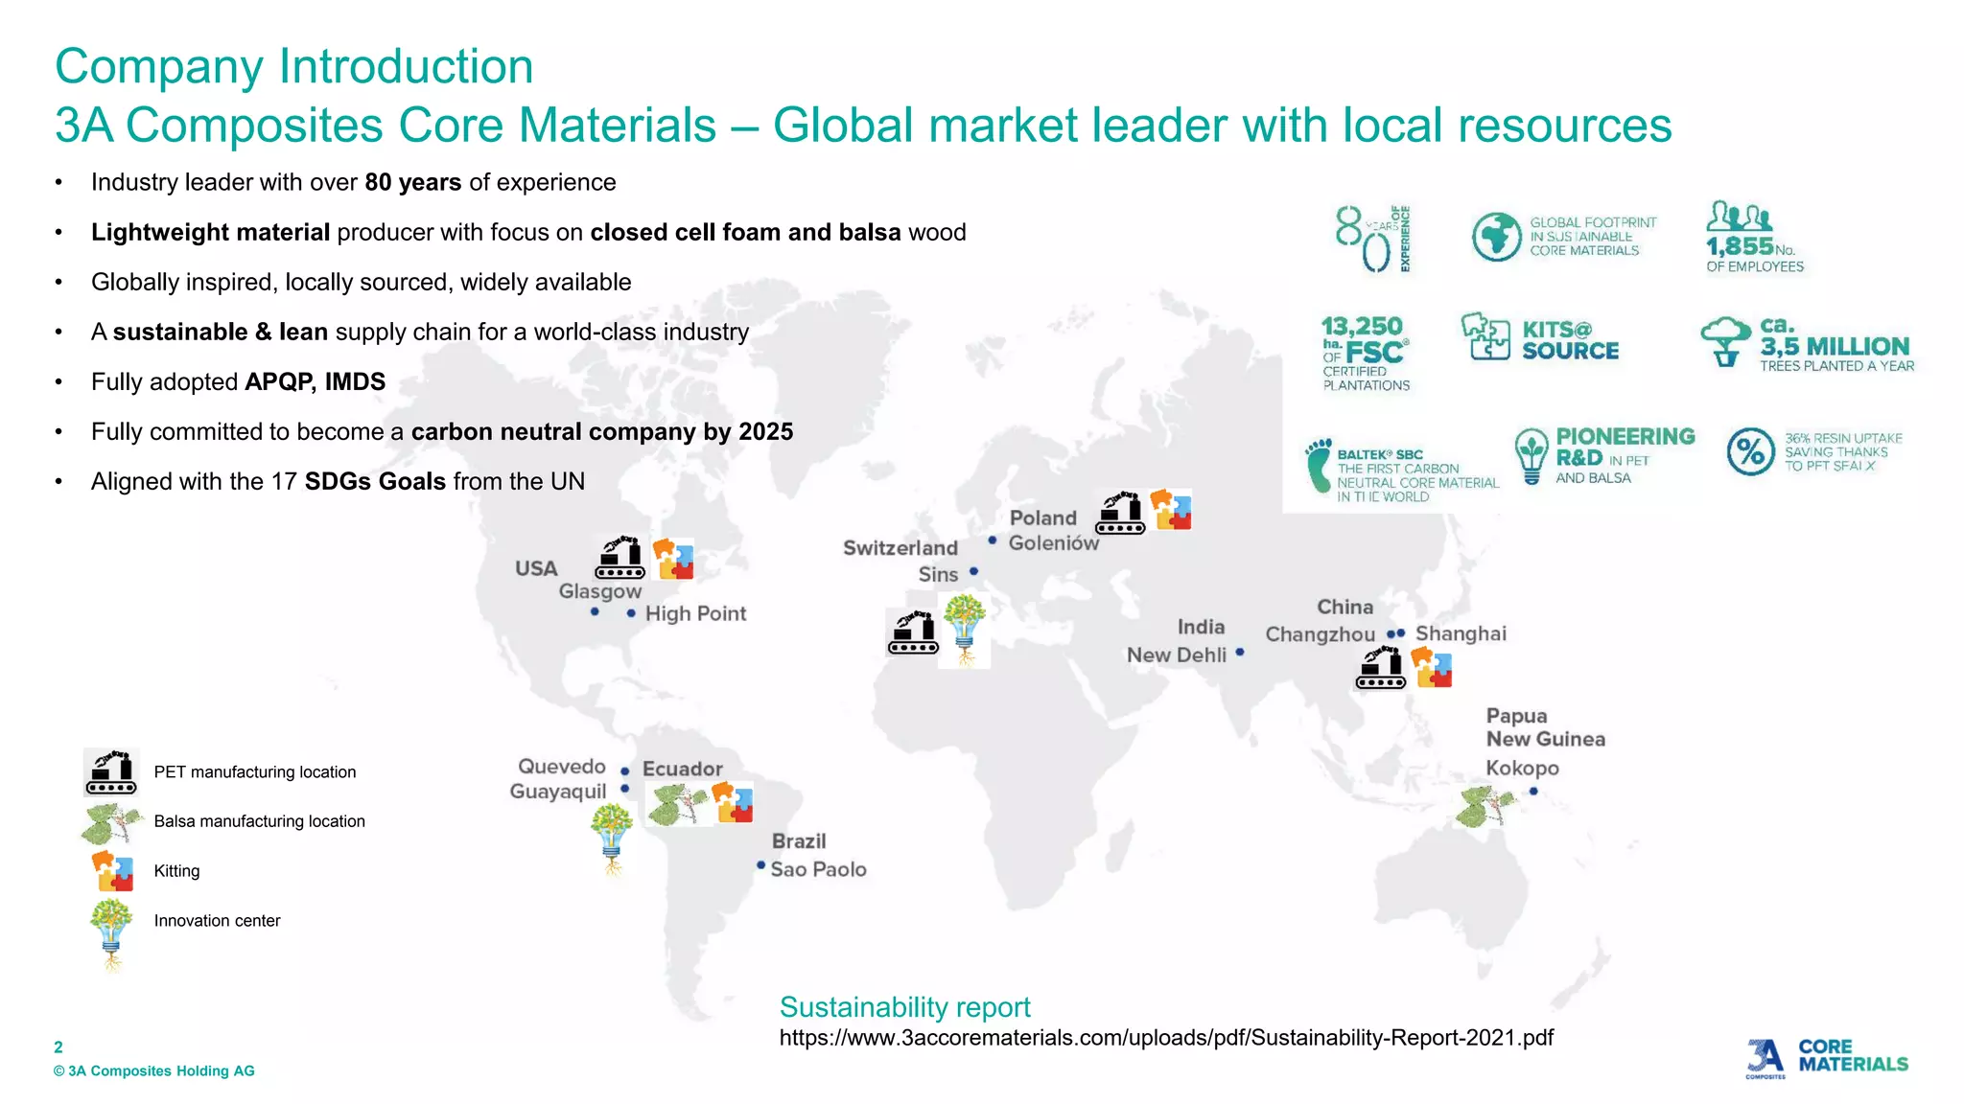1964x1104 pixels.
Task: Click the bullet "A sustainable & lean supply chain"
Action: click(420, 332)
